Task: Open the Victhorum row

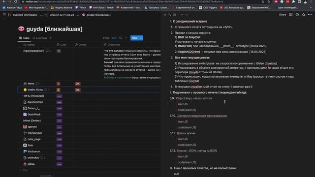Action: 32,151
